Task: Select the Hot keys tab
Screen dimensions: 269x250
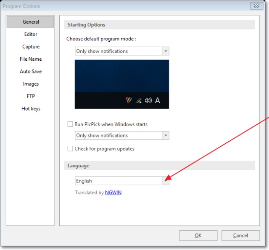Action: point(31,109)
